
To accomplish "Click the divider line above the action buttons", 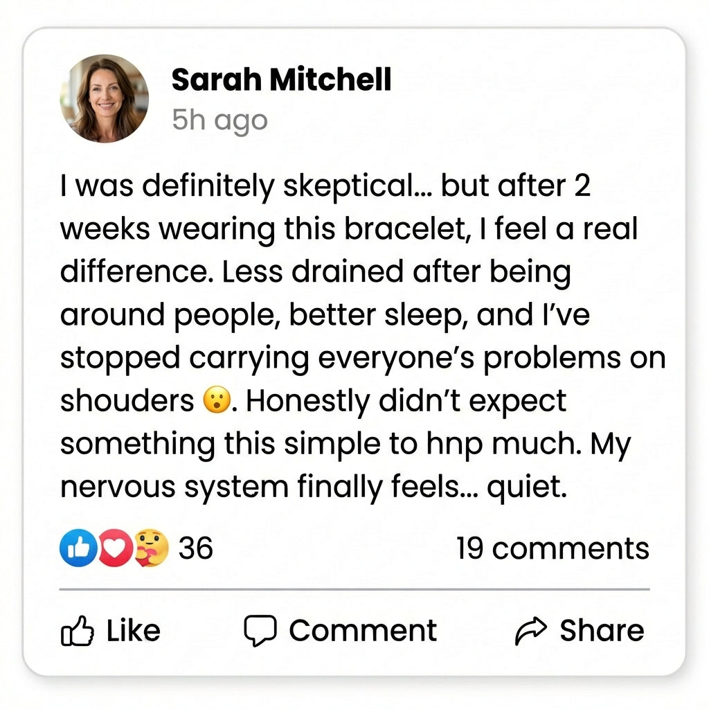I will coord(354,589).
